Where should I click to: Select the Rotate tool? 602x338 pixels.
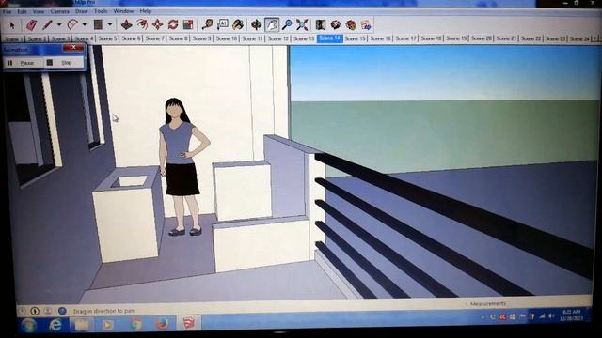(173, 25)
